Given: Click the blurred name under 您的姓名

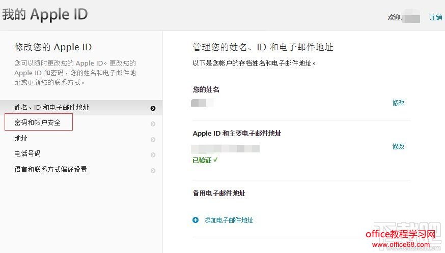Looking at the screenshot, I should pos(202,103).
